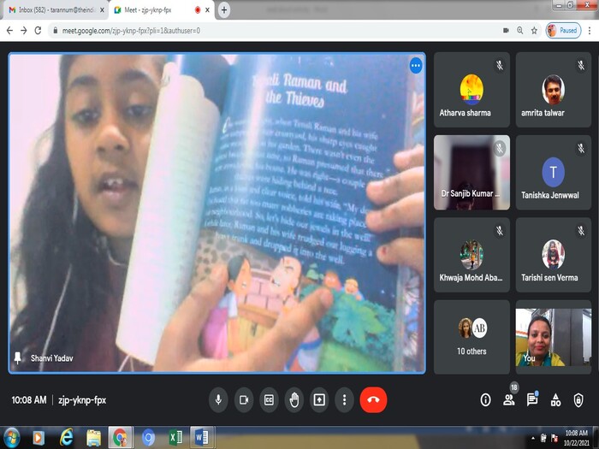The image size is (599, 449).
Task: Click the pin icon beside Shanvi Yadav
Action: [x=18, y=357]
